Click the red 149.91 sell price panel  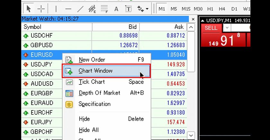click(x=223, y=39)
